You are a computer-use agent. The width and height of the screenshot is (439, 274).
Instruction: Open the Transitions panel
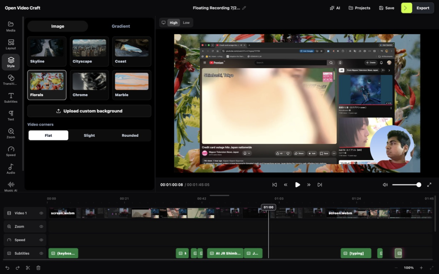11,80
